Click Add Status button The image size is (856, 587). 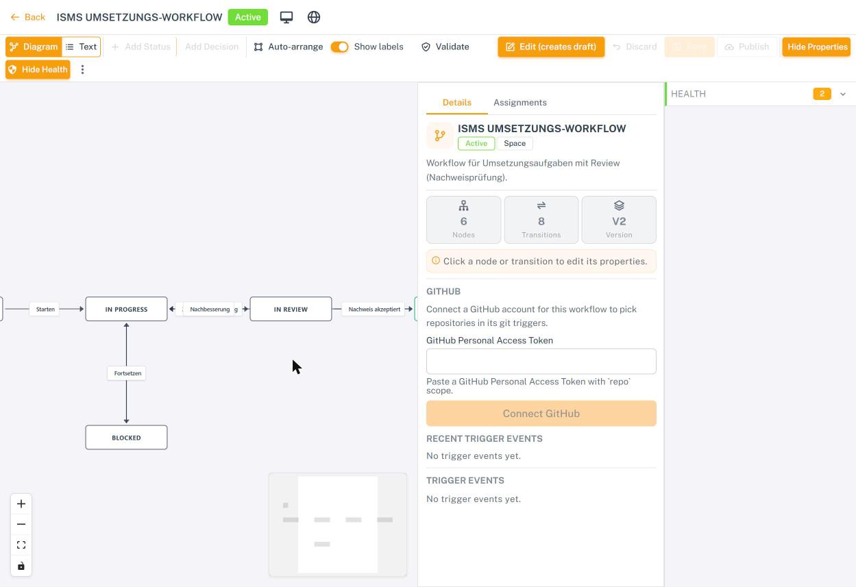tap(140, 47)
